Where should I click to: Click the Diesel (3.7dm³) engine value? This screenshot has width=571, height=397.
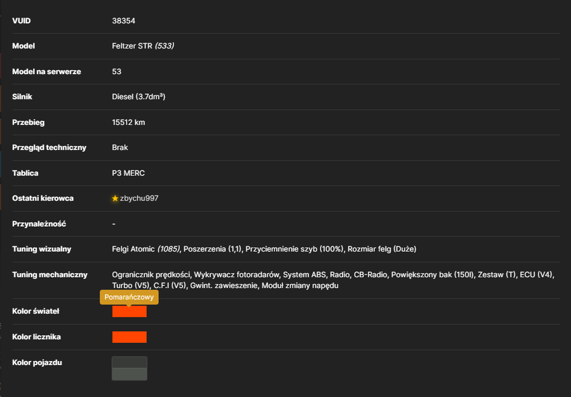[x=139, y=97]
